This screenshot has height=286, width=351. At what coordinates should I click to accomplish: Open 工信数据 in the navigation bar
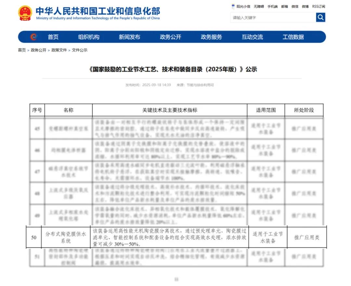click(293, 37)
